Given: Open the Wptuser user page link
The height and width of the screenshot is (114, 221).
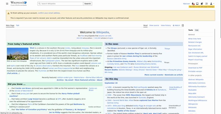Looking at the screenshot, I should pos(186,4).
